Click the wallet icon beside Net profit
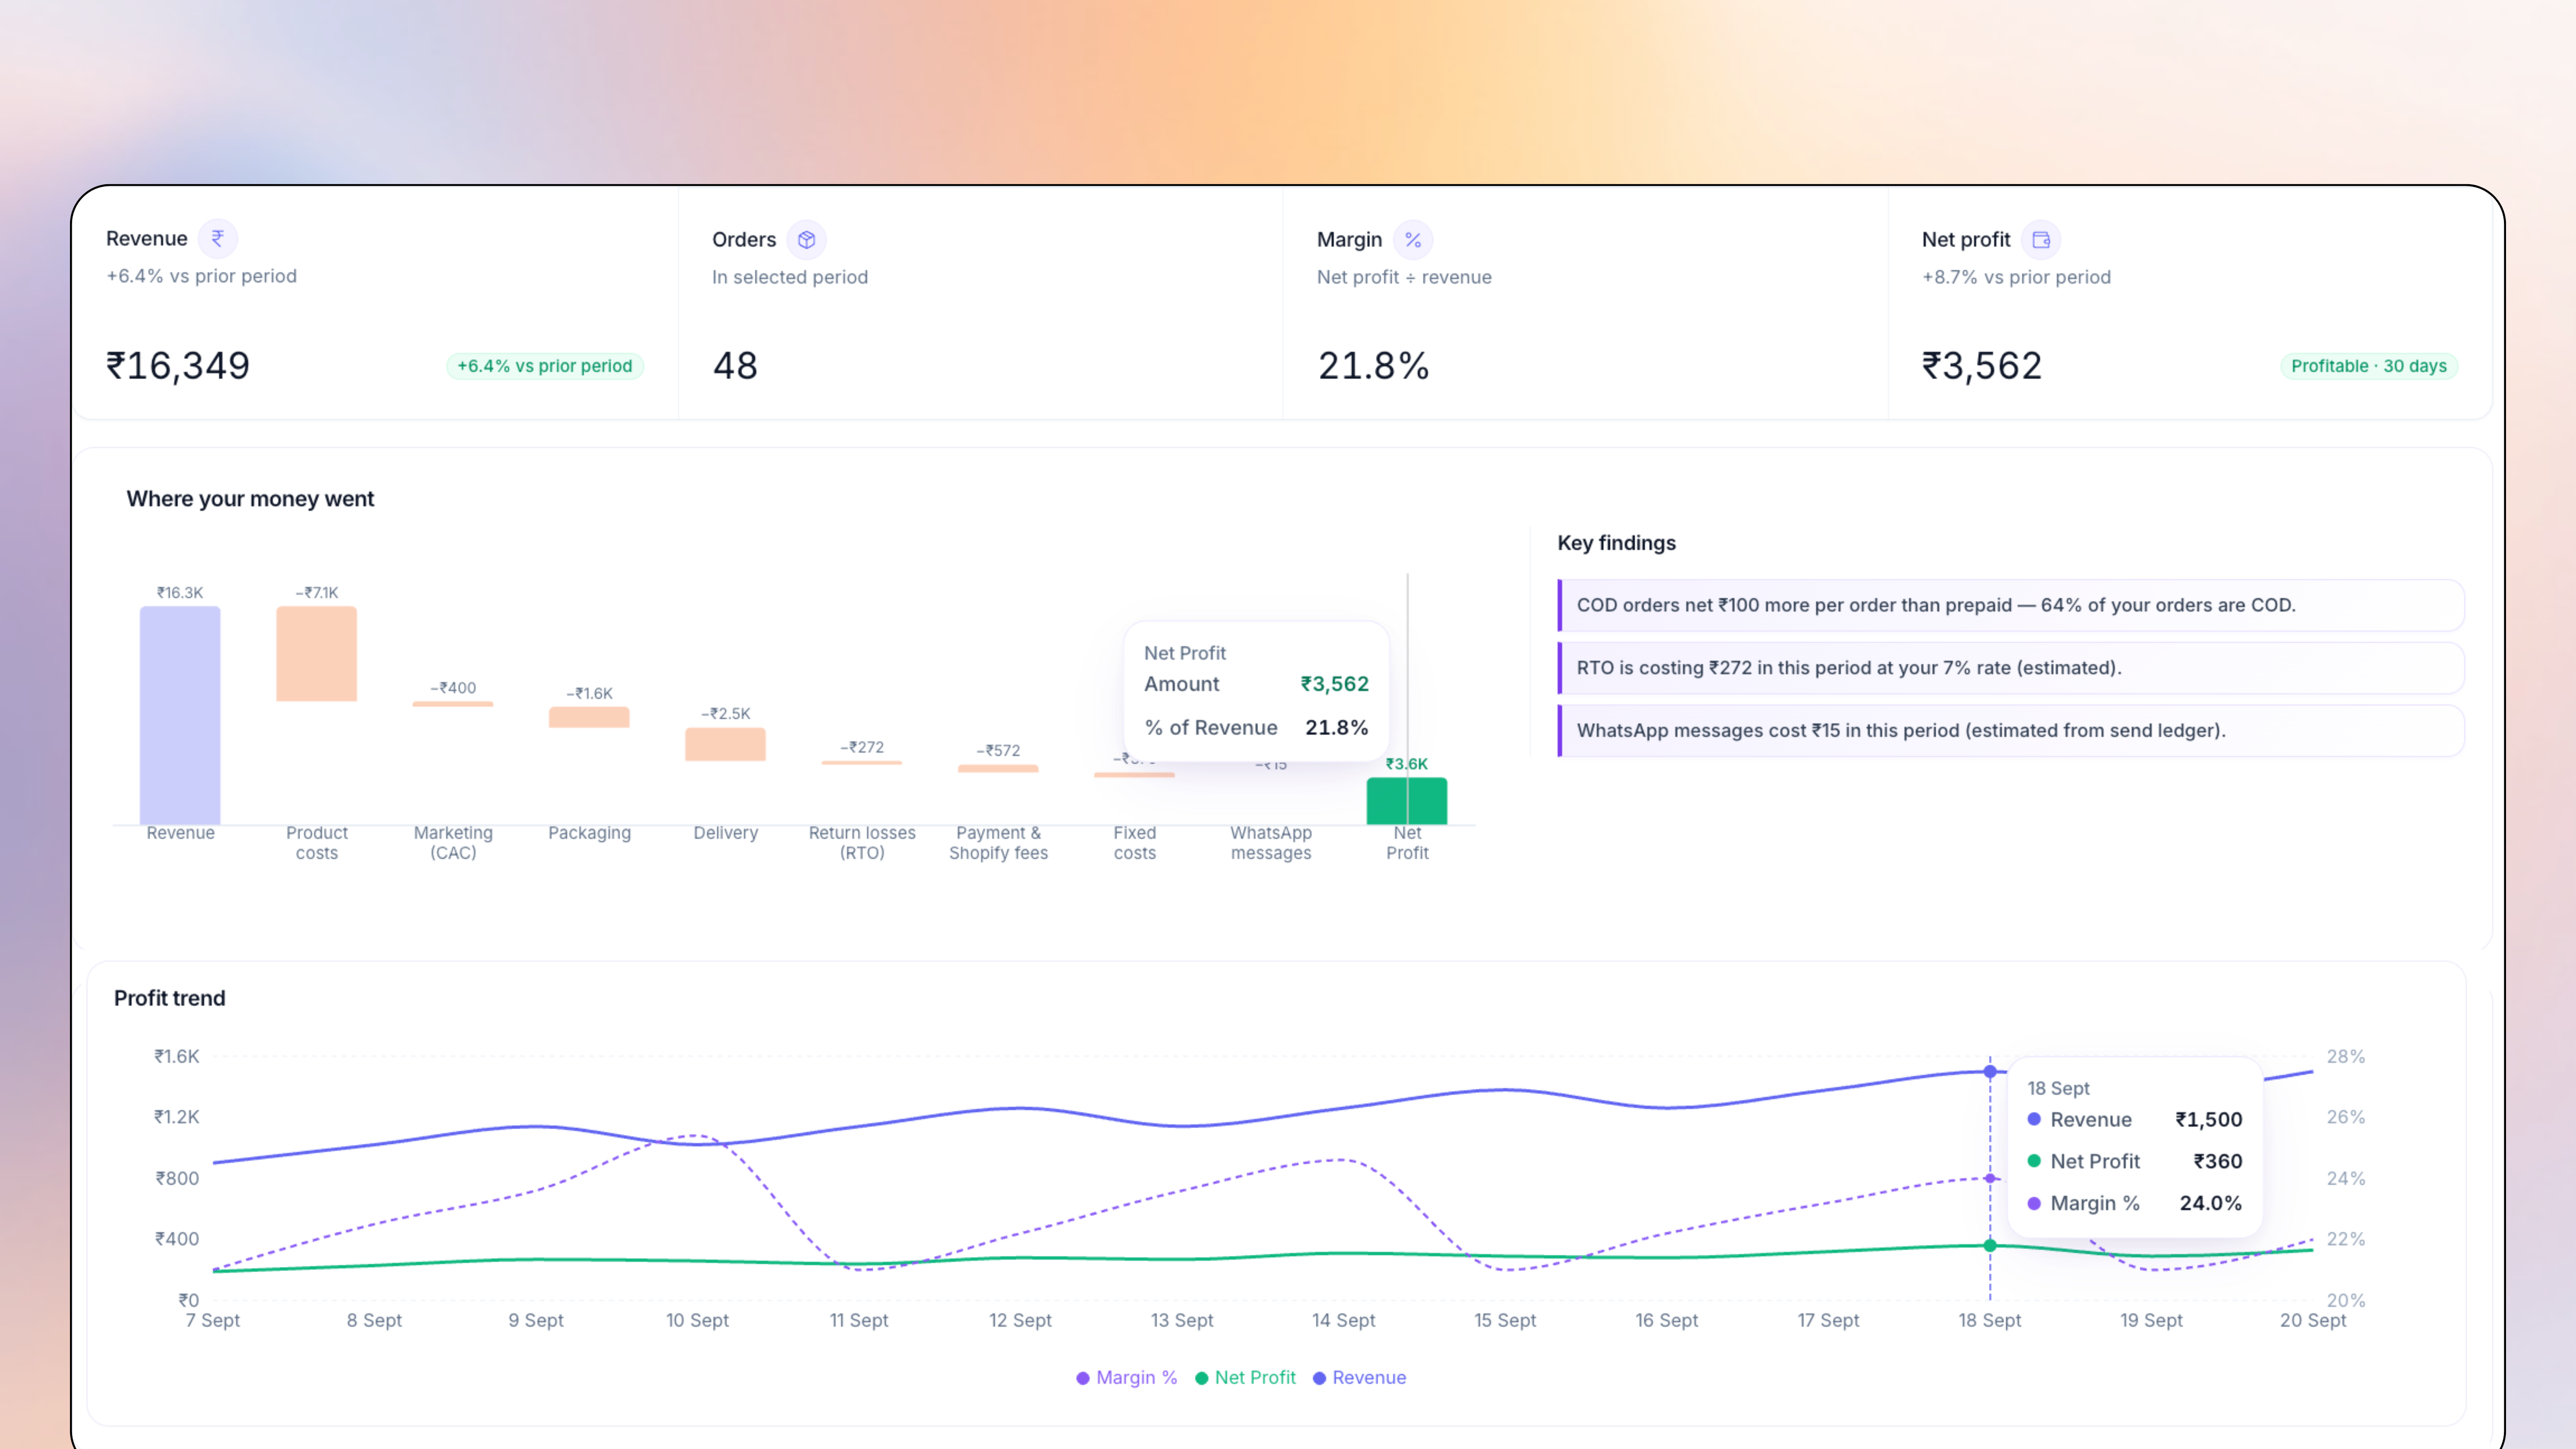The width and height of the screenshot is (2576, 1449). 2041,240
